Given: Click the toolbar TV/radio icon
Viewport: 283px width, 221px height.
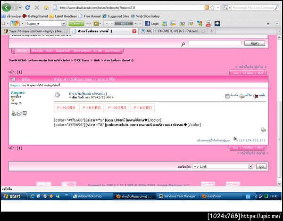Looking at the screenshot, I should (x=96, y=24).
